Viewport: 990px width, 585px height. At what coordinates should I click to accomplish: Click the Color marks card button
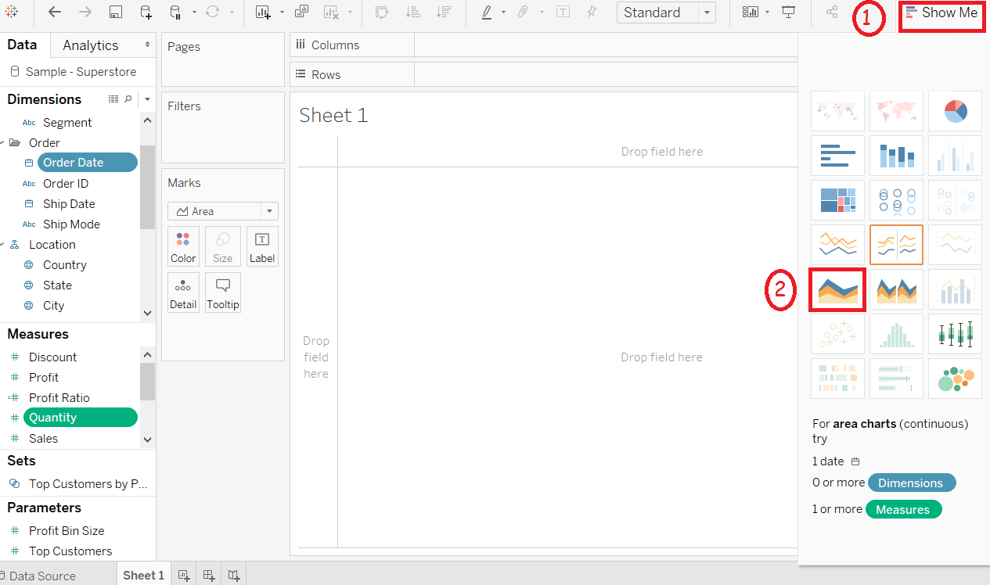tap(183, 246)
